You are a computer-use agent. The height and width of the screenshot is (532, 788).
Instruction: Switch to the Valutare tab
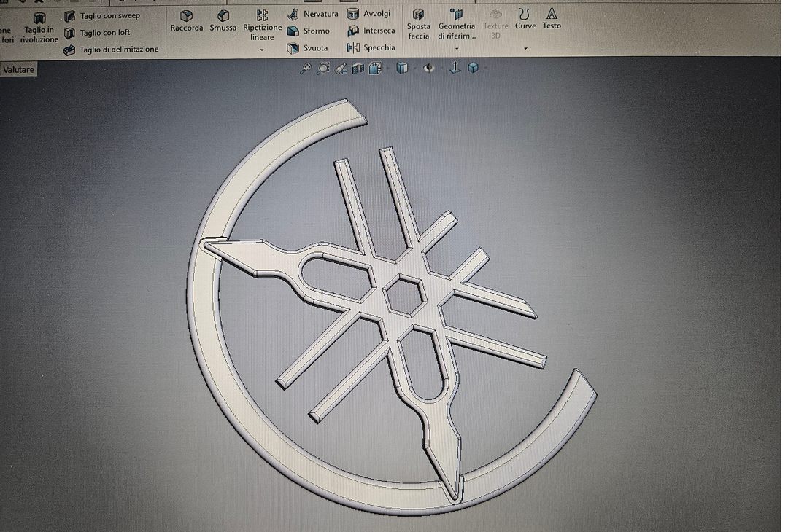(18, 70)
